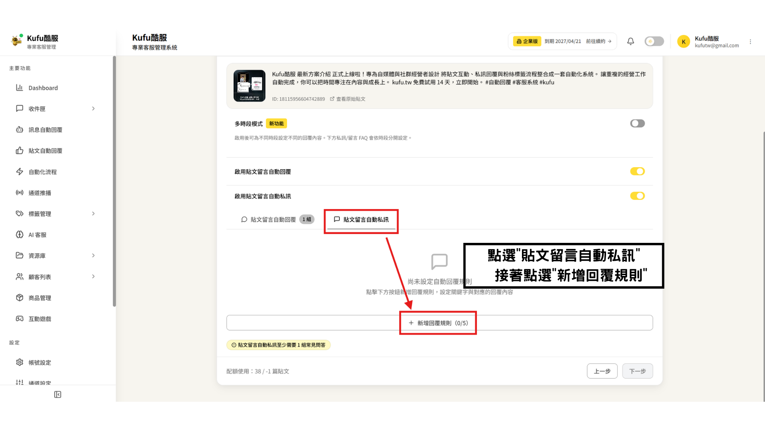The height and width of the screenshot is (430, 765).
Task: Open 訊息自動回覆 robot icon
Action: 20,129
